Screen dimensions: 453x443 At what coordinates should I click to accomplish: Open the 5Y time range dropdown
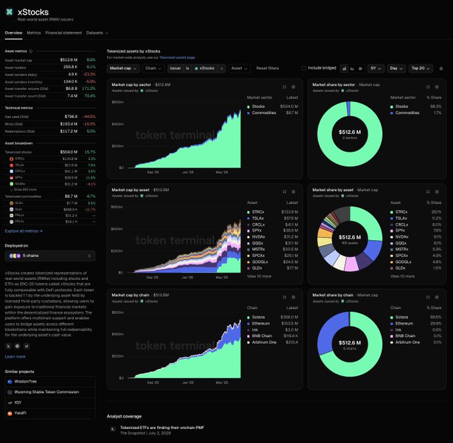(x=376, y=69)
